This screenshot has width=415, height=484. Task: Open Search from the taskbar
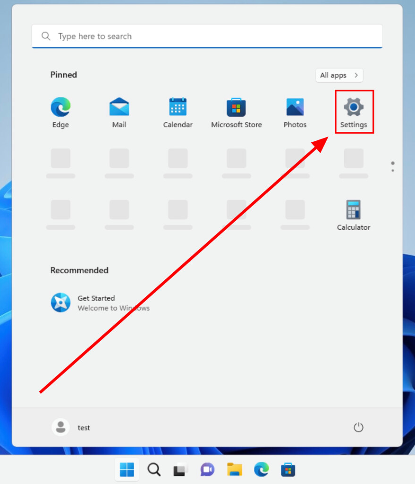pos(154,469)
